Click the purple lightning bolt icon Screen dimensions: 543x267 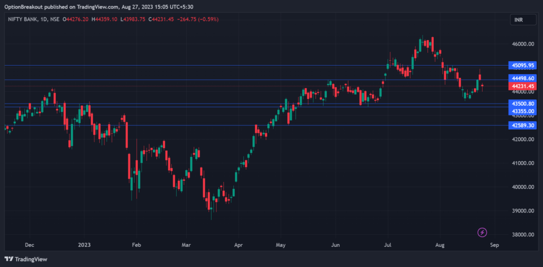pos(483,233)
